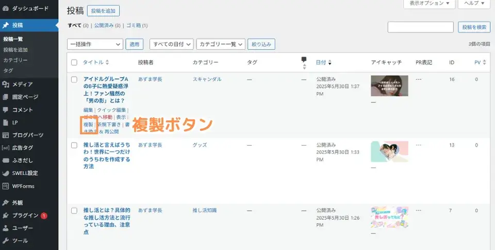Open the ダッシュボード dashboard icon

coord(5,9)
